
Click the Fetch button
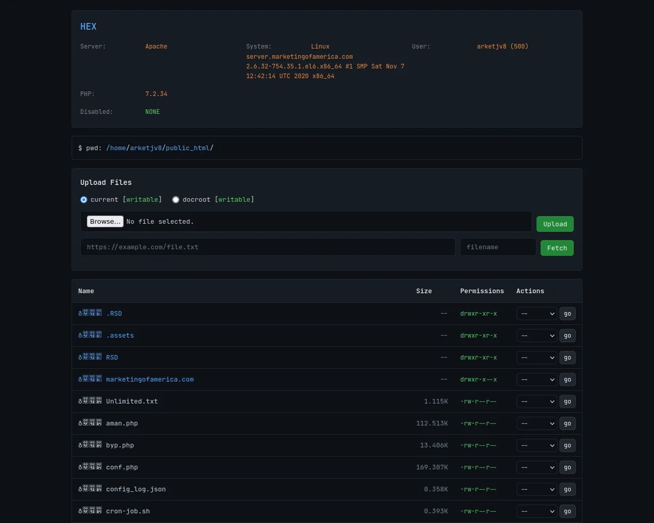coord(557,248)
